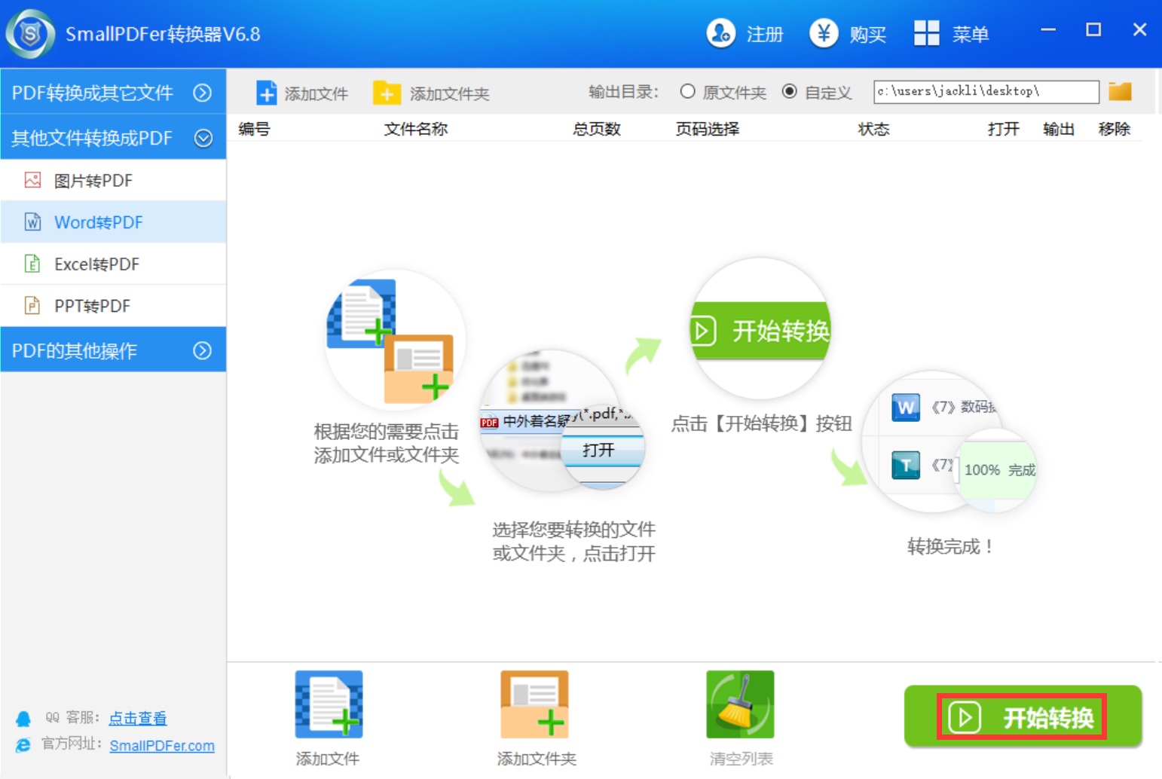This screenshot has height=779, width=1162.
Task: Maximize the SmallPDFer window
Action: (1093, 30)
